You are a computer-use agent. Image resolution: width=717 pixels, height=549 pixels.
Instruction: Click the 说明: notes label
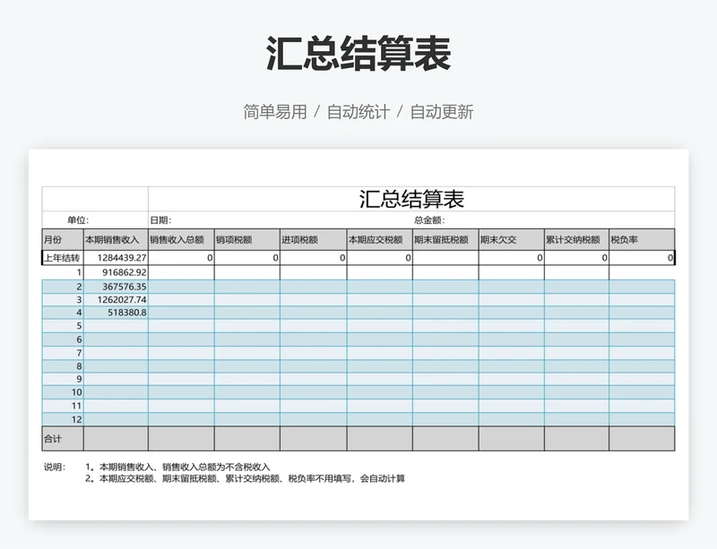[55, 468]
